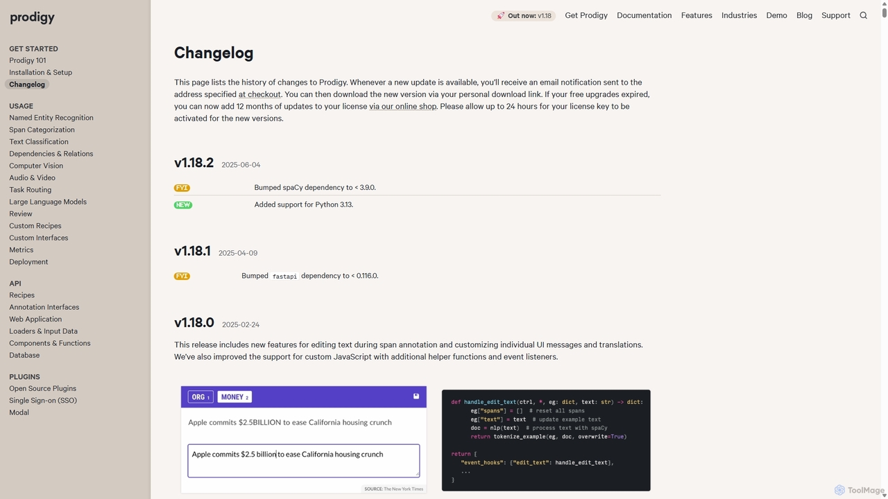Open Components & Functions page
This screenshot has width=888, height=499.
[50, 343]
